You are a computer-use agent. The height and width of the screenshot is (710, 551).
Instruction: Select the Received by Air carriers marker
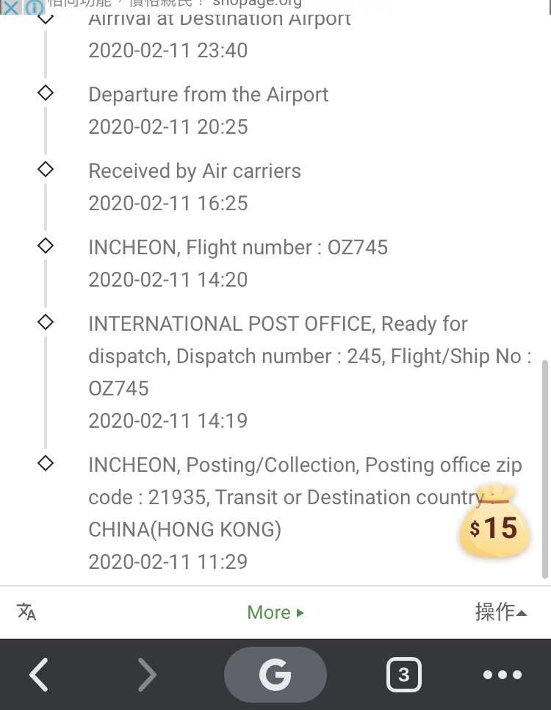point(46,169)
